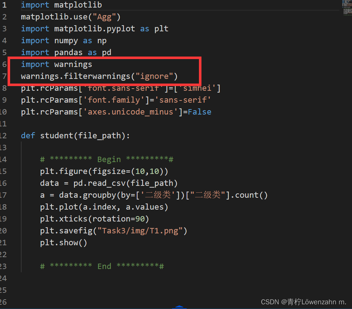Click the groupby expression on line 17
This screenshot has height=309, width=352.
click(119, 195)
